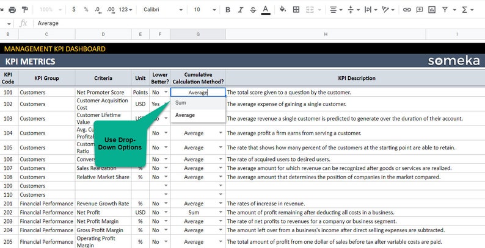Open calculation method dropdown for row 104
Image resolution: width=485 pixels, height=248 pixels.
point(221,133)
